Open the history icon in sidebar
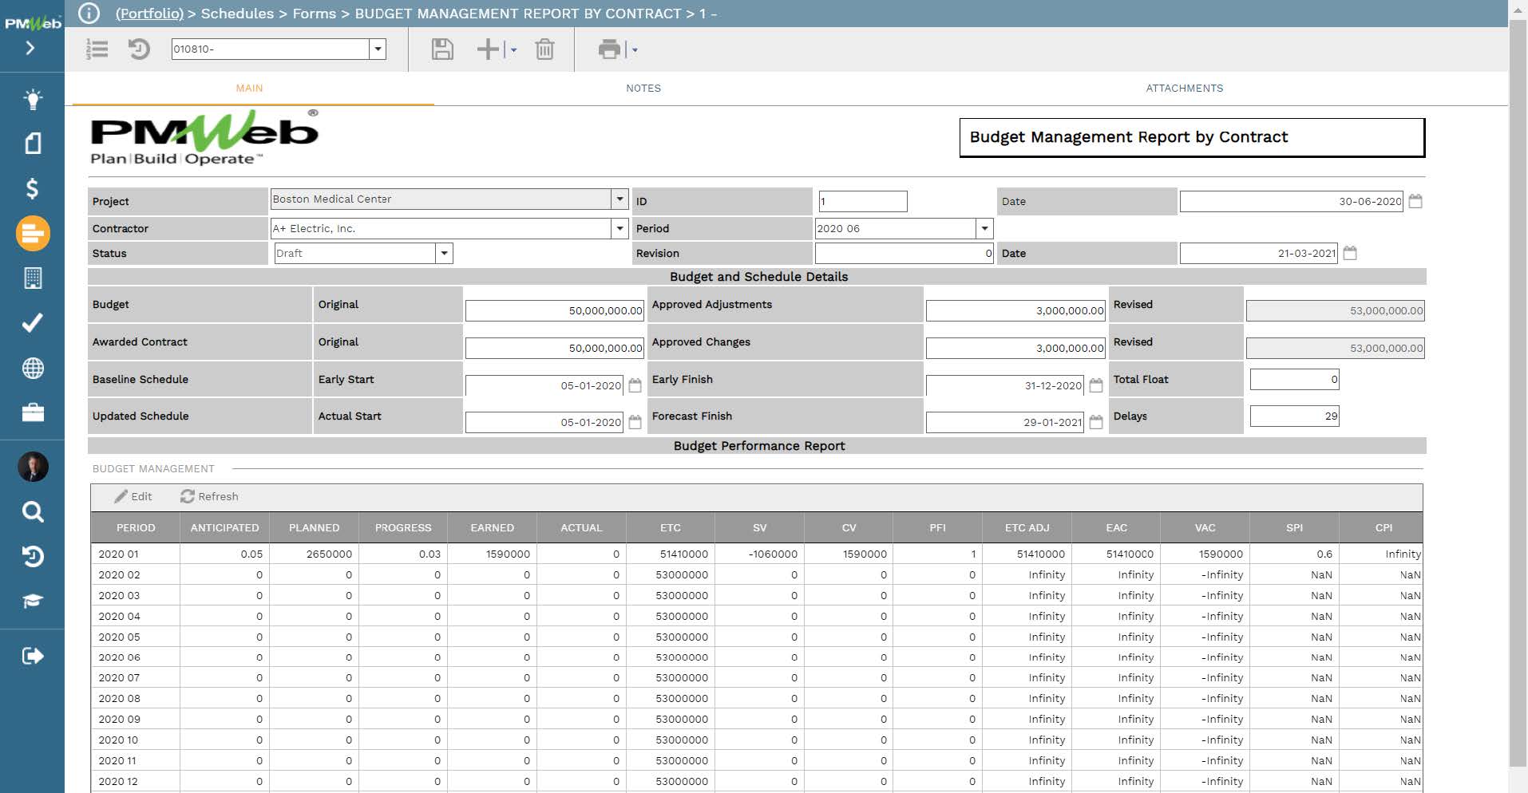The width and height of the screenshot is (1528, 793). (32, 558)
